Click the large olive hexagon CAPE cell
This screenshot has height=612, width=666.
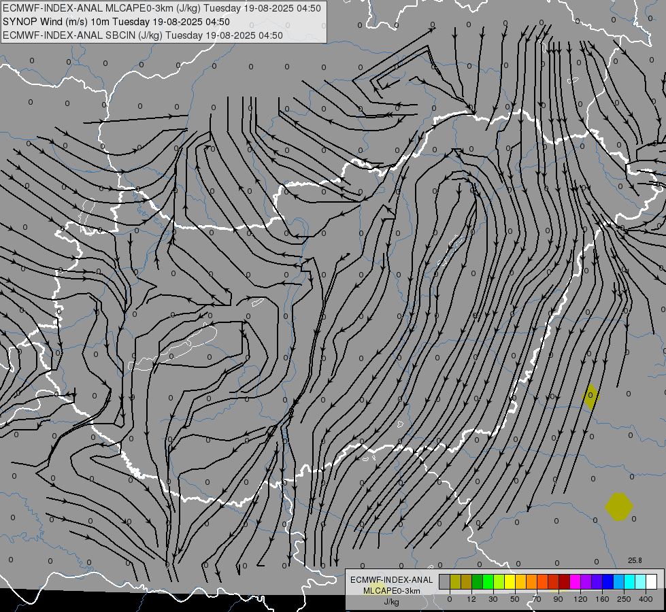pos(619,507)
